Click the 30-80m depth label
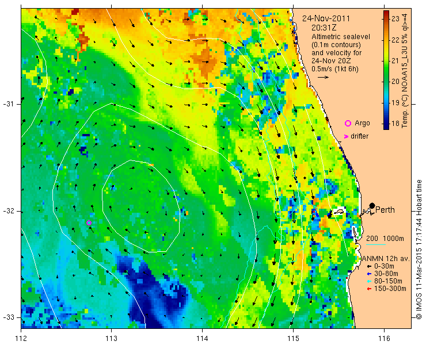Screen dimensions: 426x345 386,274
